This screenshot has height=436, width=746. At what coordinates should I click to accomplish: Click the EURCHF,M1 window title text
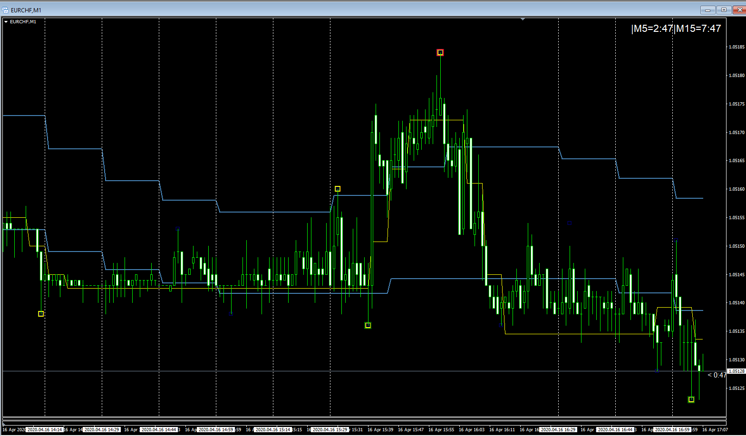coord(26,10)
